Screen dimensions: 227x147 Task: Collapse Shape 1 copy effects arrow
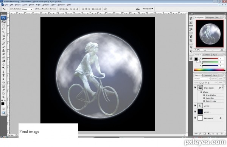(223, 88)
